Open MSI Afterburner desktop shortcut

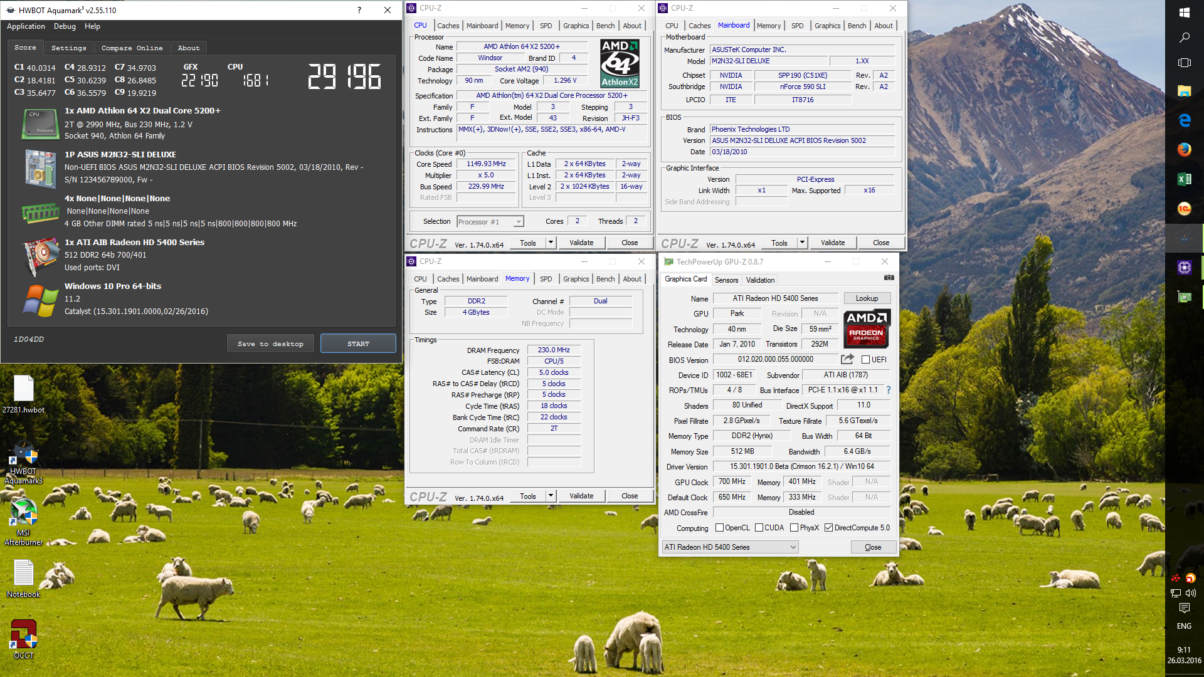24,523
